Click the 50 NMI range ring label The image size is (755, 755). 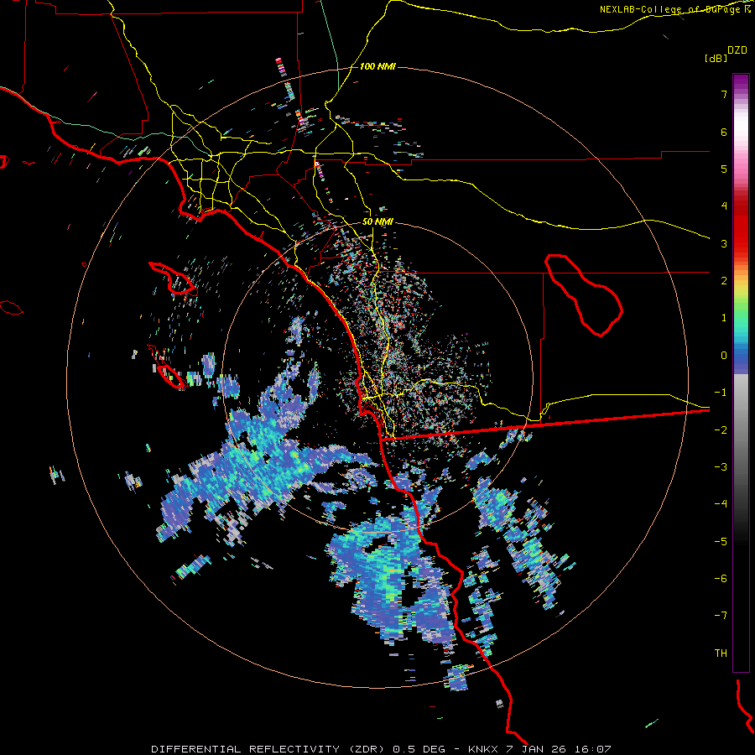pyautogui.click(x=377, y=221)
